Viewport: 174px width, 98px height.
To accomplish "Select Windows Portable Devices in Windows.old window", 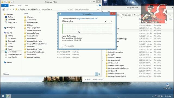I will pyautogui.click(x=117, y=76).
